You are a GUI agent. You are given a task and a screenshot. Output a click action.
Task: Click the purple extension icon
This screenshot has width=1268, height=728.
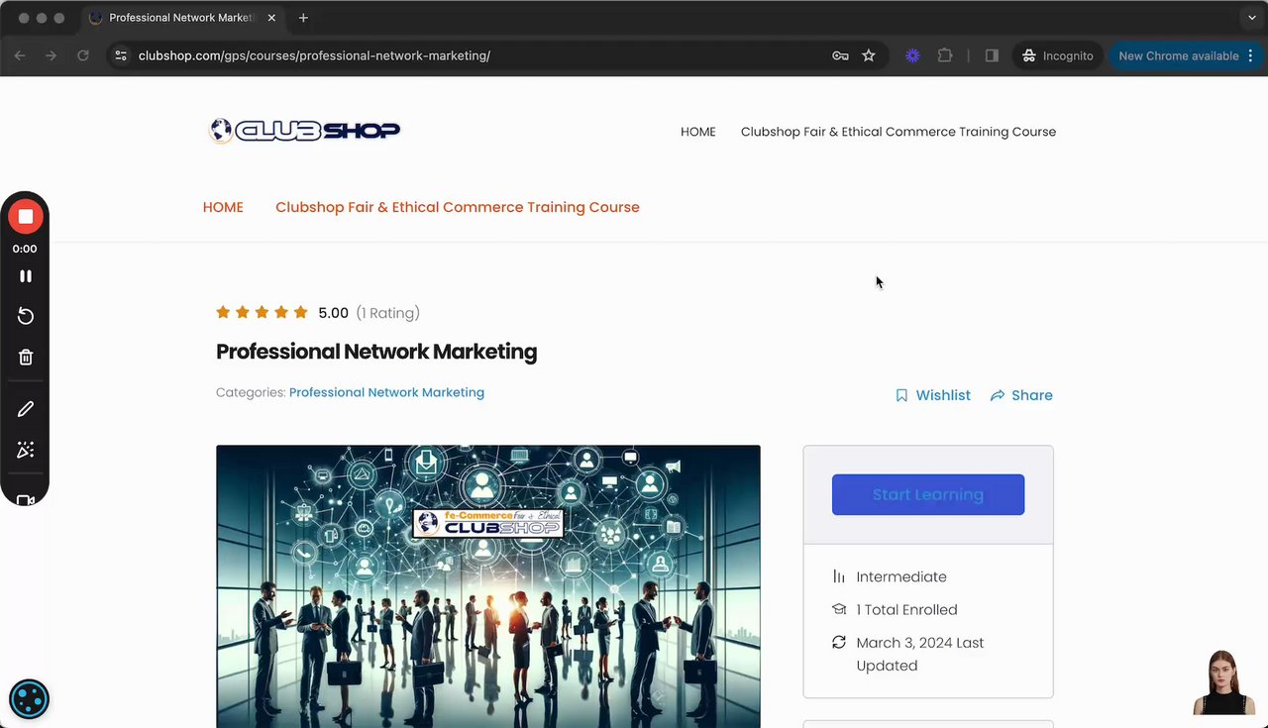[x=912, y=55]
